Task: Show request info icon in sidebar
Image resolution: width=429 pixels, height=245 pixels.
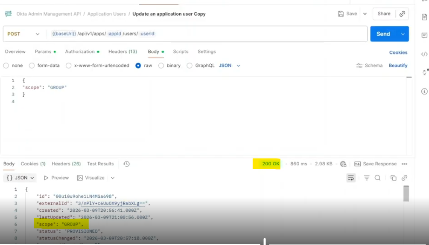Action: 424,91
